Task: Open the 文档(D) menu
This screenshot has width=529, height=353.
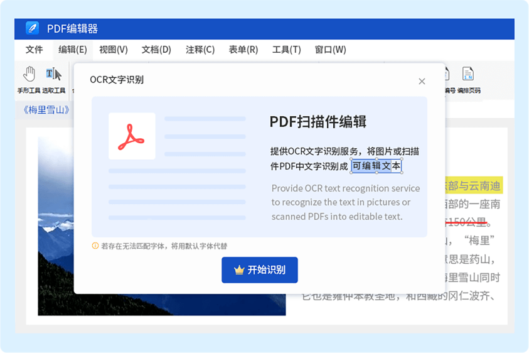Action: pos(156,50)
